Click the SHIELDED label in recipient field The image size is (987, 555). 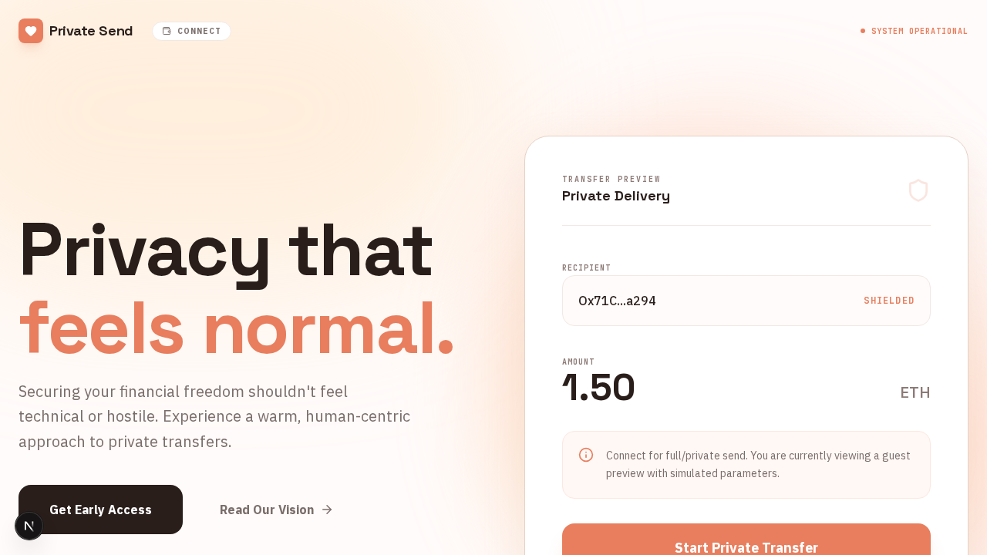click(x=889, y=301)
